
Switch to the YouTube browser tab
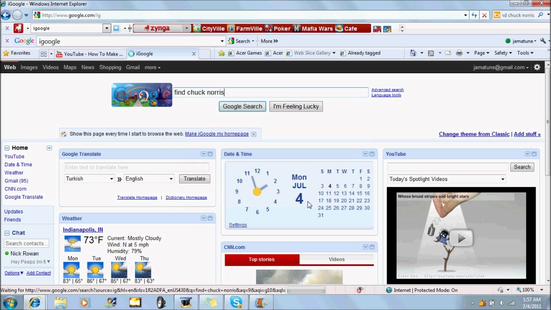[x=90, y=54]
